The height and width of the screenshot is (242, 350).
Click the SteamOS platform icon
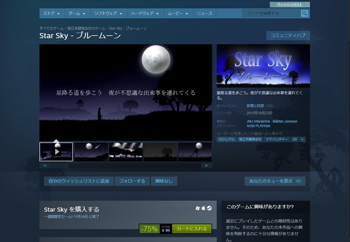click(209, 208)
